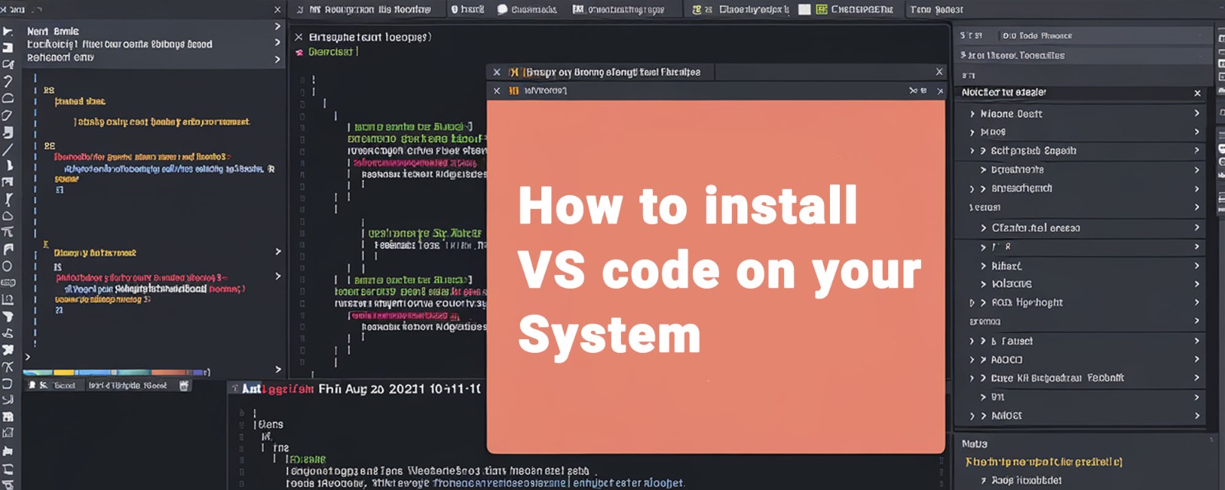Click the 'Ant' label in terminal header
This screenshot has width=1225, height=490.
251,389
